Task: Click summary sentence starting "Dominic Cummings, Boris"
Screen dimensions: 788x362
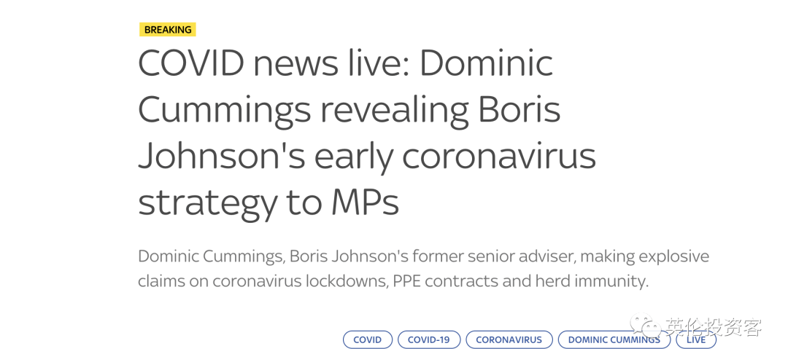Action: 424,256
